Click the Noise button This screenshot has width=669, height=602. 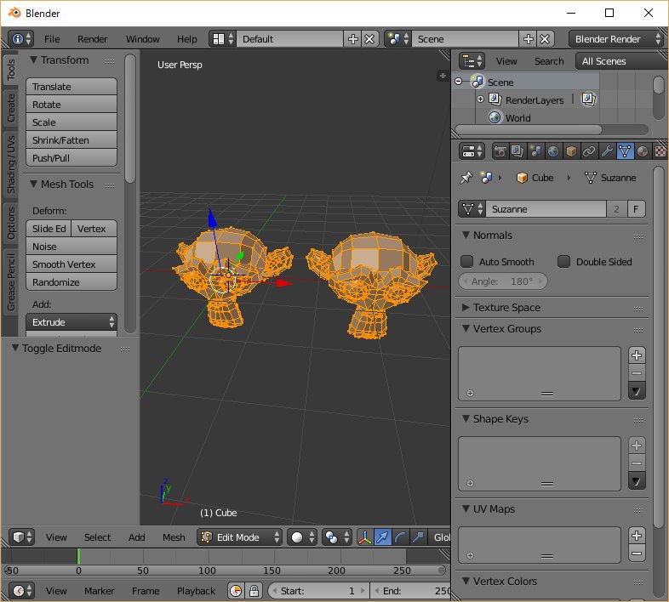coord(71,247)
